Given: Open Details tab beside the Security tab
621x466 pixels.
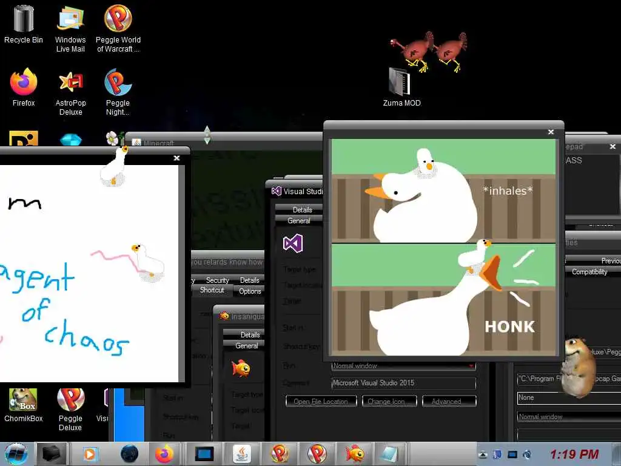Looking at the screenshot, I should coord(249,280).
